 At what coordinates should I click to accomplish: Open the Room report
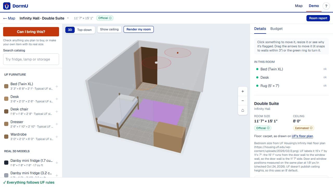318,18
